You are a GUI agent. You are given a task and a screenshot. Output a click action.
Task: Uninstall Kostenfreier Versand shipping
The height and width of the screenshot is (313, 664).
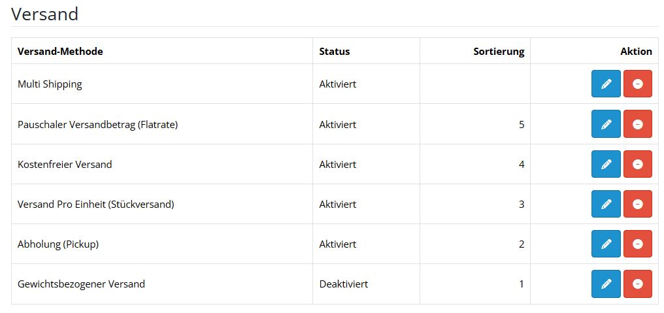coord(638,164)
